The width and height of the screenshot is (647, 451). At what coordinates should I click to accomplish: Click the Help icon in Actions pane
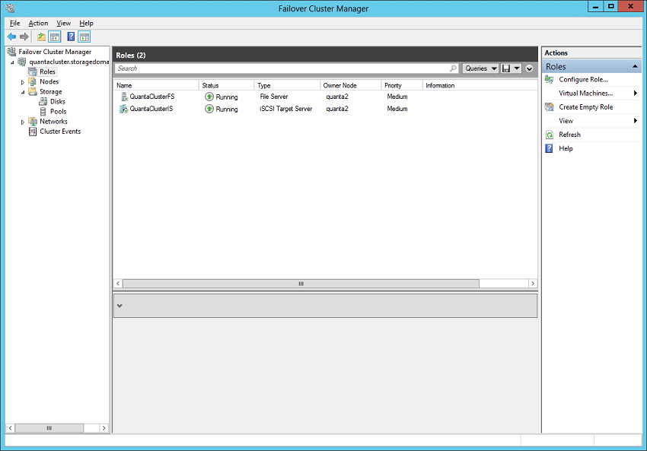pyautogui.click(x=550, y=148)
